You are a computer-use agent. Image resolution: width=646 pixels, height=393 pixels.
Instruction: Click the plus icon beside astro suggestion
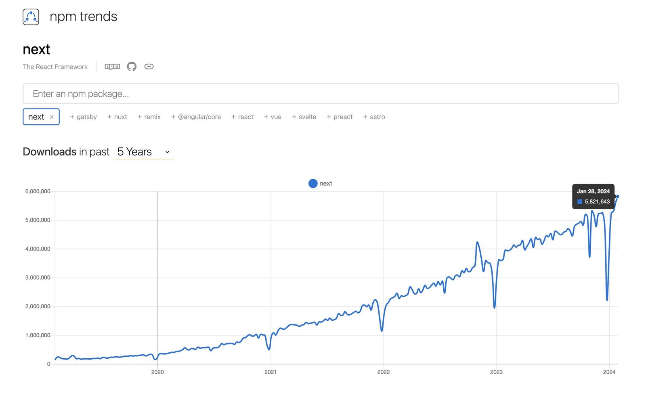[x=365, y=117]
